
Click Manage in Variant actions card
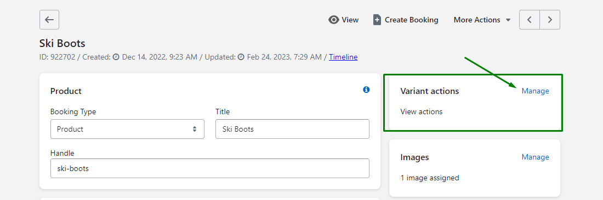[x=536, y=91]
